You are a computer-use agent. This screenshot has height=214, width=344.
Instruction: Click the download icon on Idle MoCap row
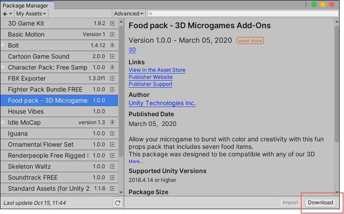[112, 122]
